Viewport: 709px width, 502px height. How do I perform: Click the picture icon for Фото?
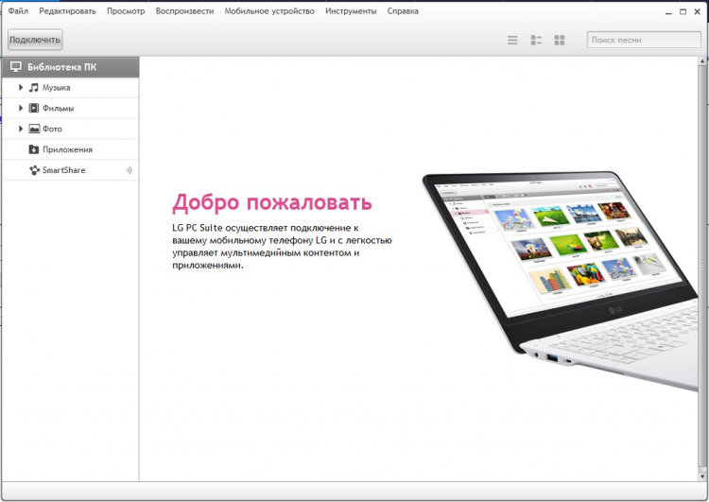pyautogui.click(x=34, y=129)
